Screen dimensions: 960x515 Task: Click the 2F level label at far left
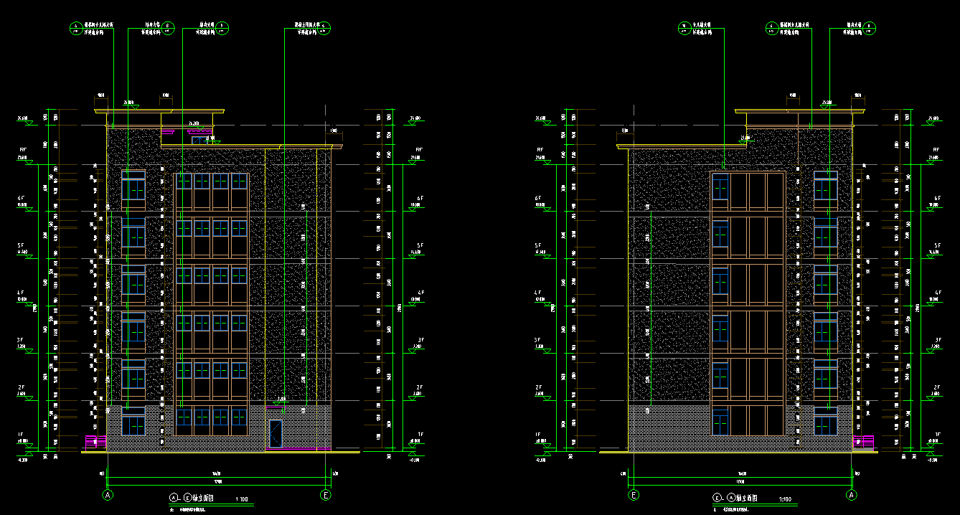[21, 387]
